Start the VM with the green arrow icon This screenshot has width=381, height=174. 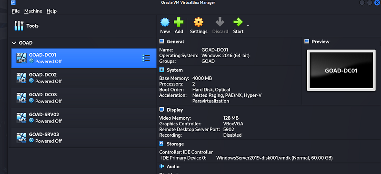click(238, 22)
